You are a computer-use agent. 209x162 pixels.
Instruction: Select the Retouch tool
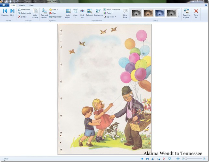pos(90,13)
